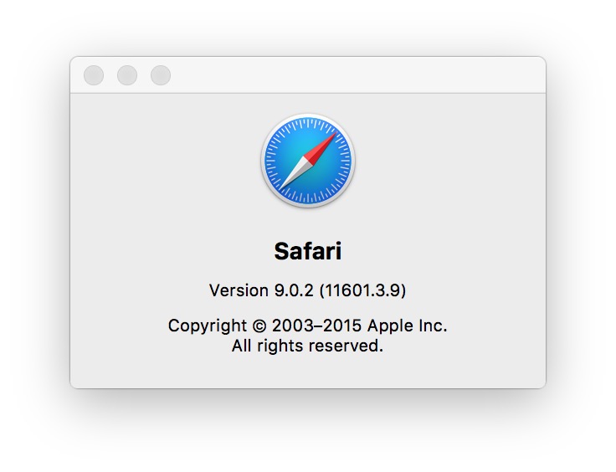
Task: Click the empty title bar area
Action: (352, 75)
